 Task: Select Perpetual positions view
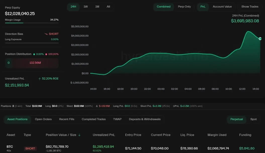point(236,119)
